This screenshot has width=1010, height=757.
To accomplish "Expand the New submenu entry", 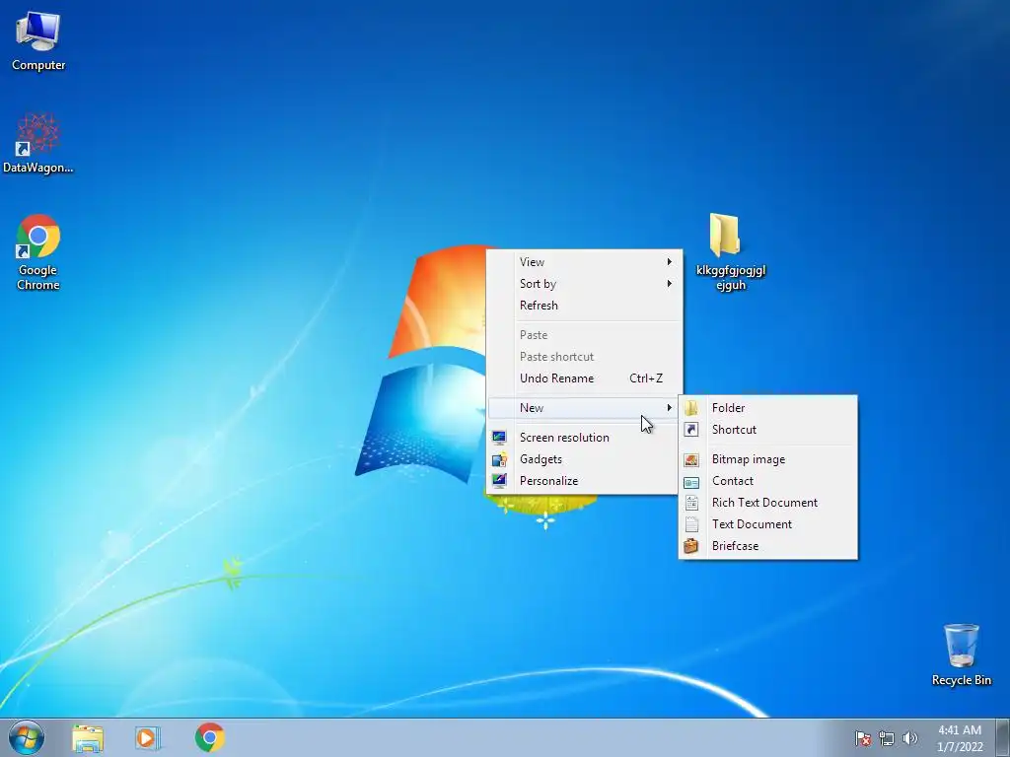I will [582, 407].
